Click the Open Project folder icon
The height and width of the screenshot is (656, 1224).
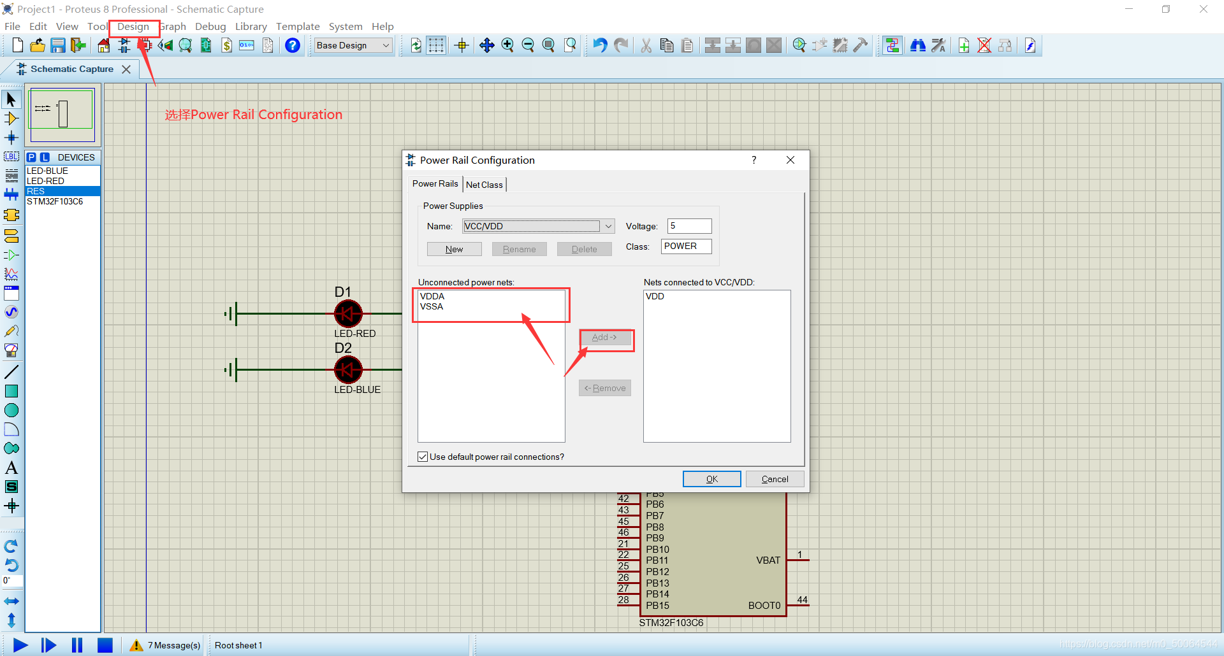(38, 45)
